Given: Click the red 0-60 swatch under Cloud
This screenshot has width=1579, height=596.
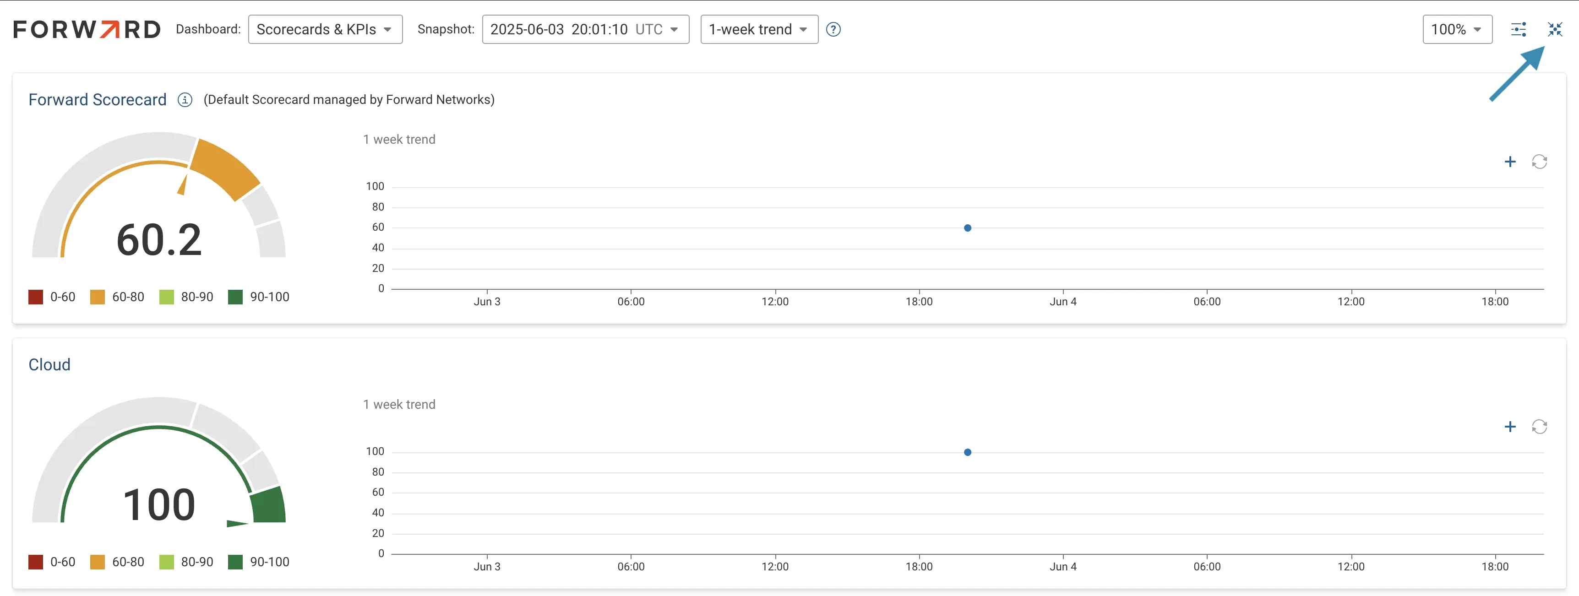Looking at the screenshot, I should [x=36, y=562].
